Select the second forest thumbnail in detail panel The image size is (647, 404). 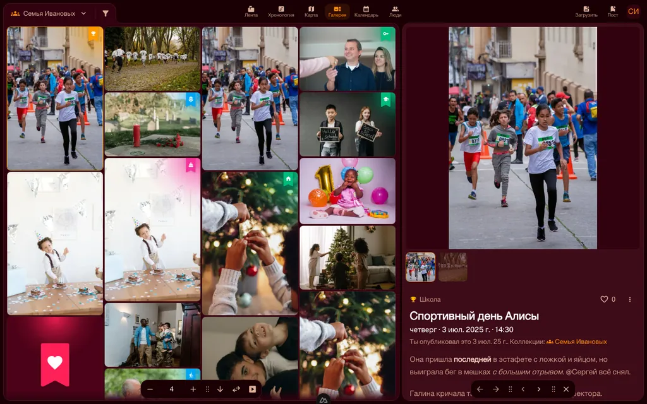pyautogui.click(x=452, y=267)
